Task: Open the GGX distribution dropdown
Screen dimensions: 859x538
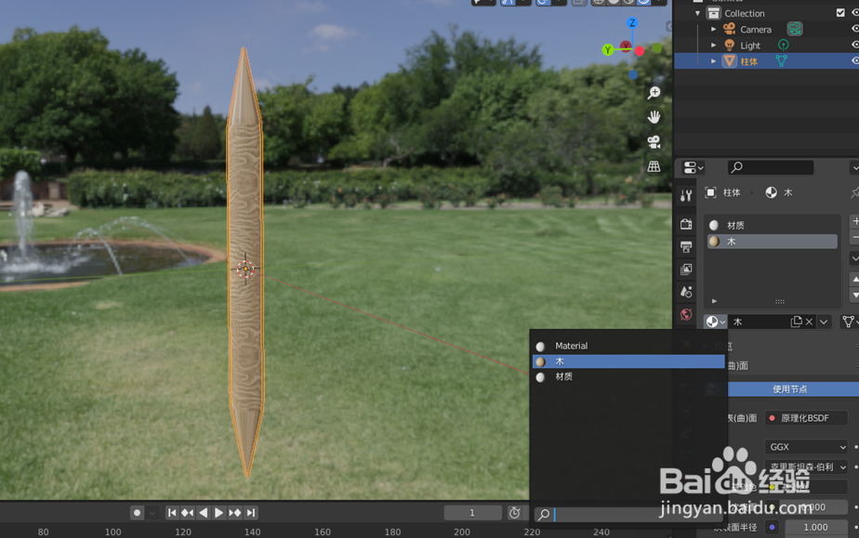Action: point(805,447)
